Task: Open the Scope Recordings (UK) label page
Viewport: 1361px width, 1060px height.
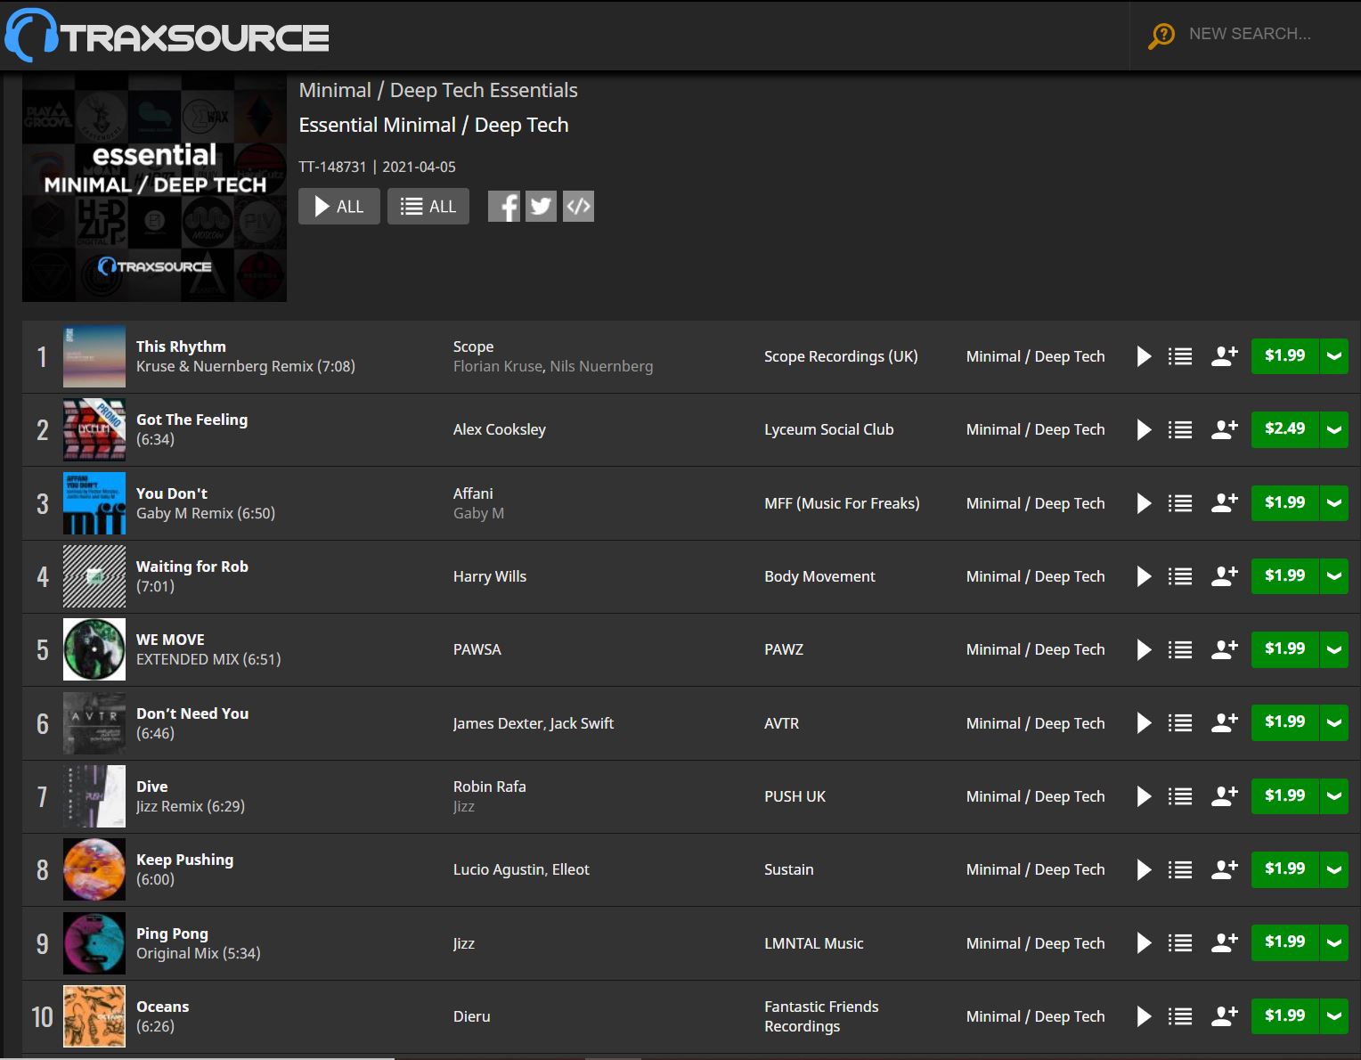Action: click(841, 355)
